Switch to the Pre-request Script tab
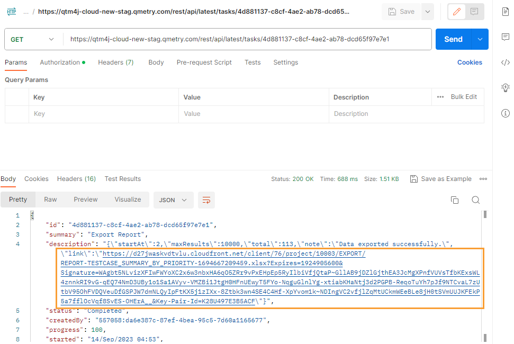This screenshot has width=514, height=344. click(x=204, y=62)
